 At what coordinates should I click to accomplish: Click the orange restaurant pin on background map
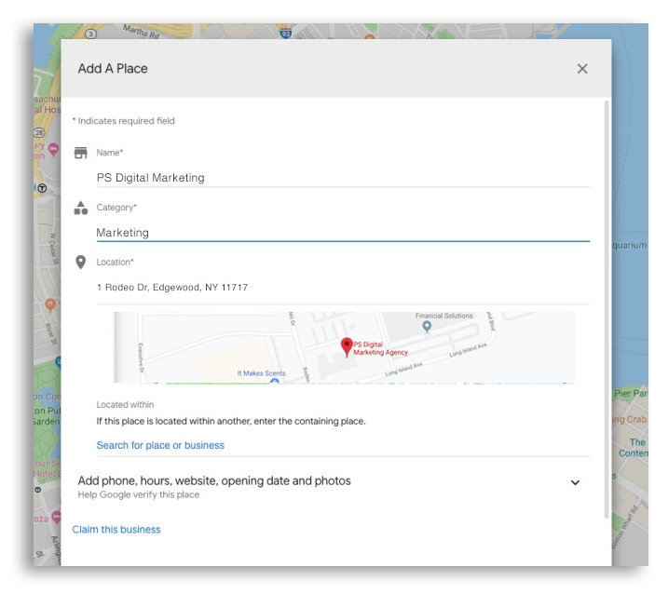(50, 304)
